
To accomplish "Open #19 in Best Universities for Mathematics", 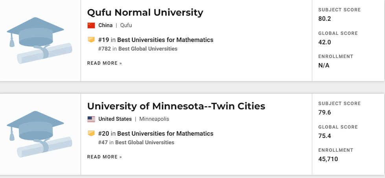I will coord(156,40).
